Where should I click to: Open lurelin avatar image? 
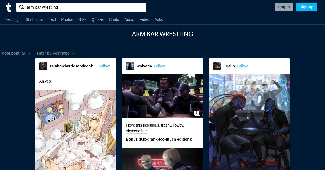(x=217, y=66)
